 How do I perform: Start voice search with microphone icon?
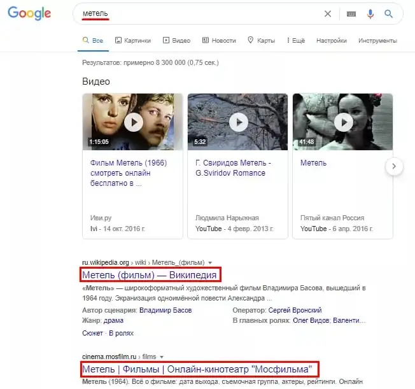point(370,14)
